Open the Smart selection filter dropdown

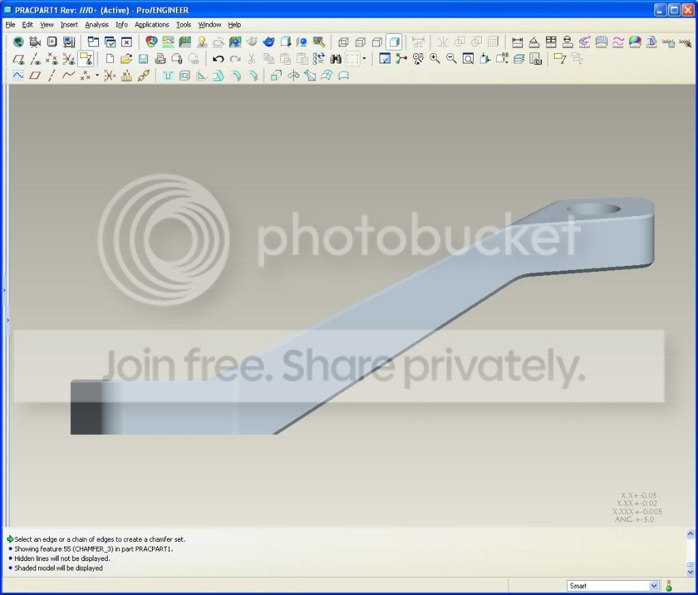613,585
